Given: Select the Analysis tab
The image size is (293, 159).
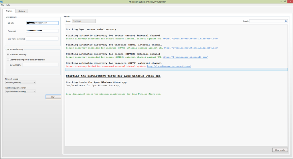Looking at the screenshot, I should 9,11.
